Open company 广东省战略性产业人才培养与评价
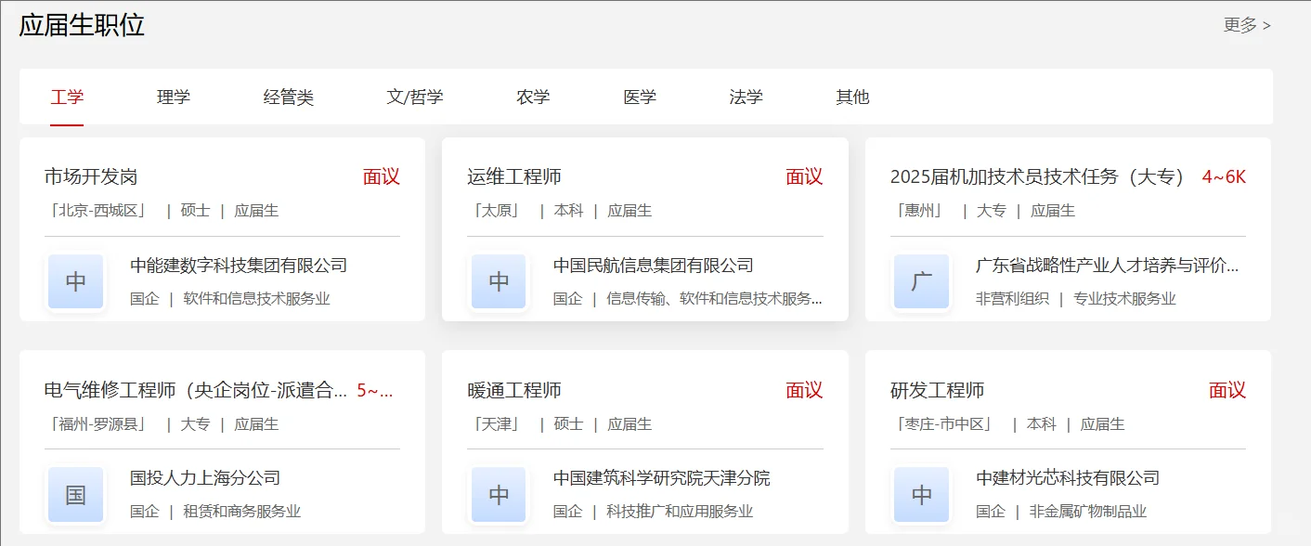Image resolution: width=1311 pixels, height=546 pixels. pos(1107,266)
